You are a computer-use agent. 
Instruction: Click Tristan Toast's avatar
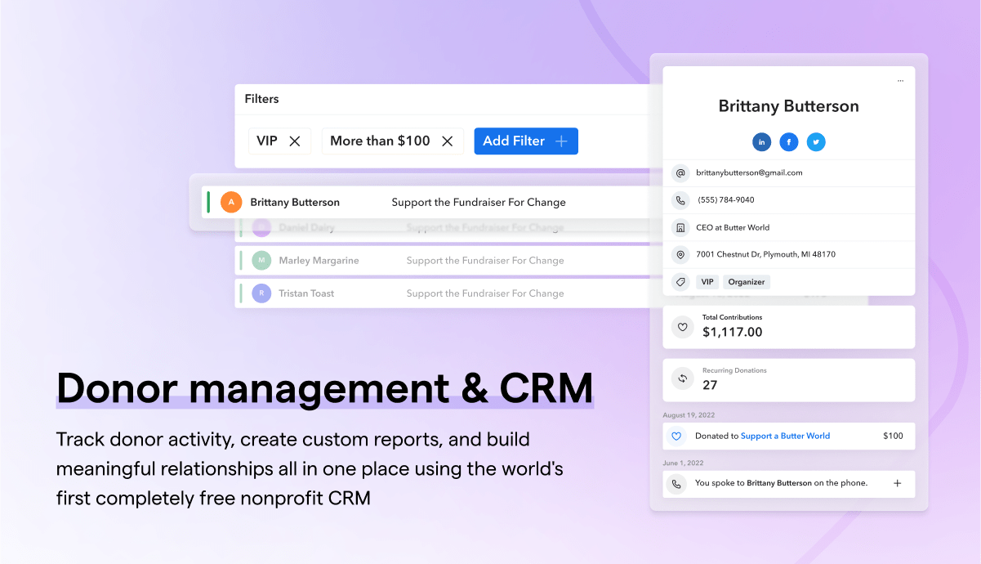pyautogui.click(x=261, y=293)
